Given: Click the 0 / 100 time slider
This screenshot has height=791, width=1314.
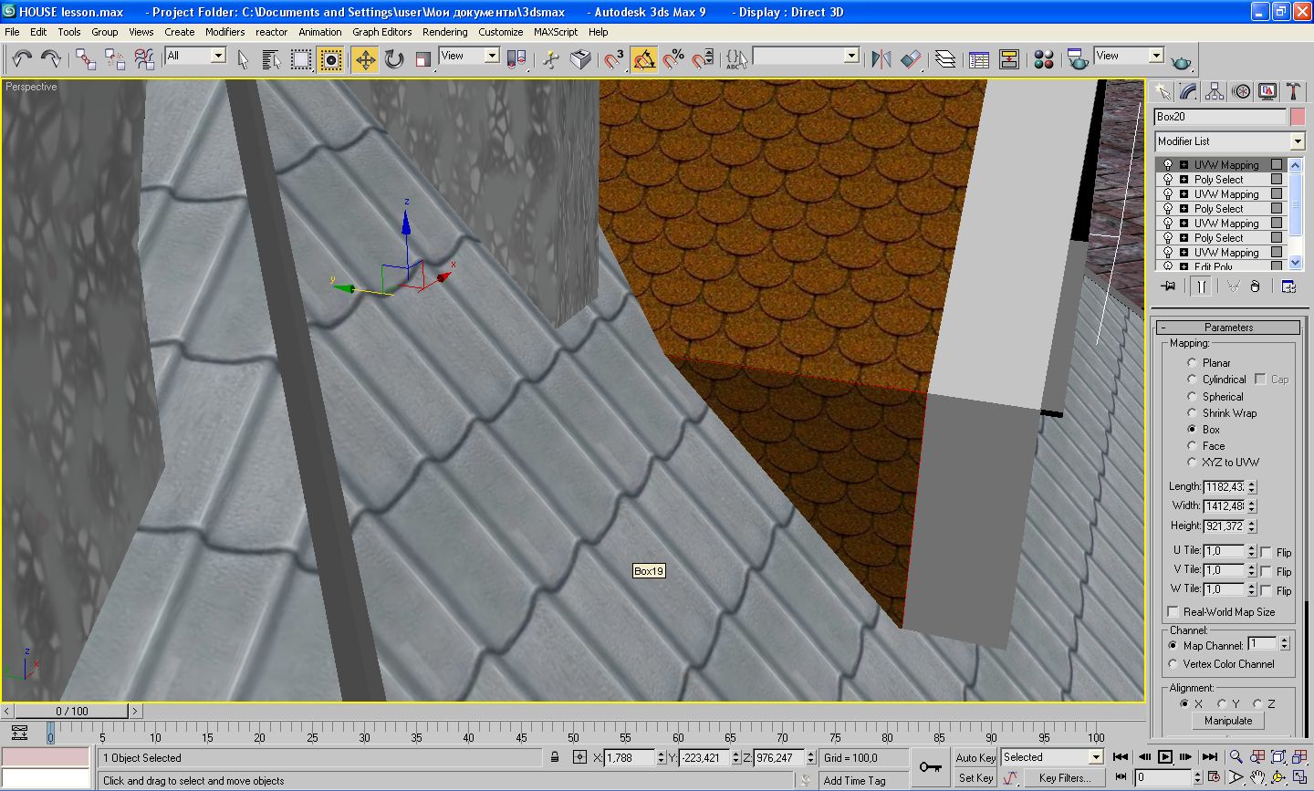Looking at the screenshot, I should (72, 711).
